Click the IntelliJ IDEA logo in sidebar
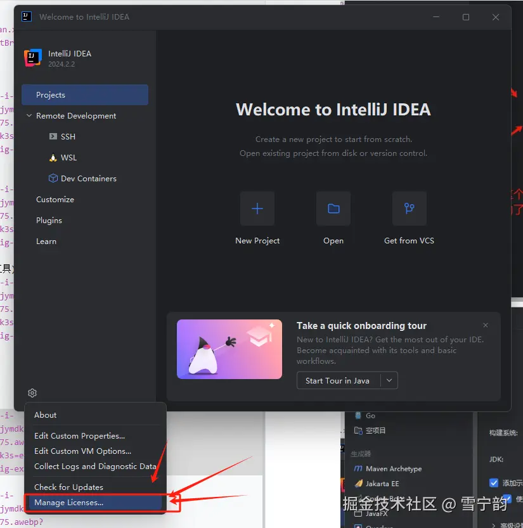523x528 pixels. pos(33,58)
